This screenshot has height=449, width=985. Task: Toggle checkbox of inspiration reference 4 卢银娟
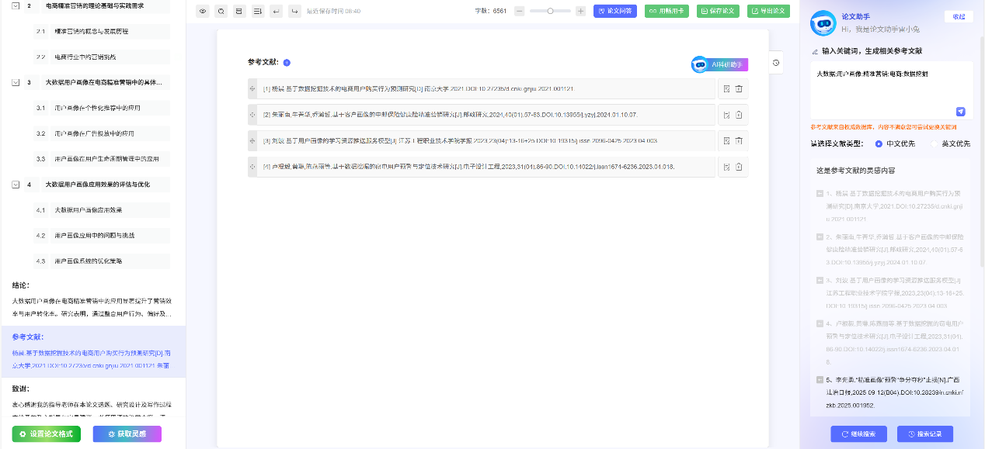(x=820, y=323)
